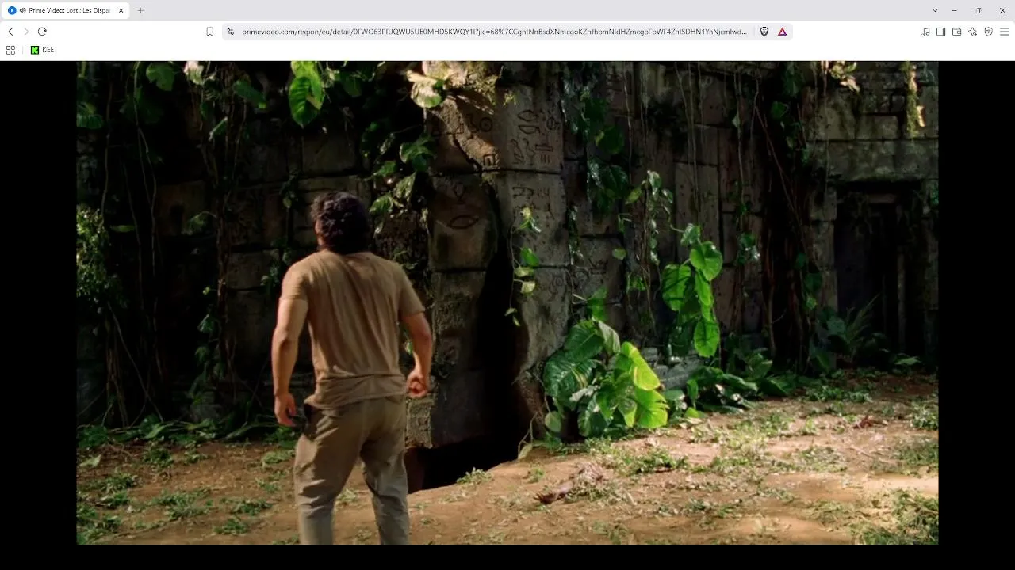Open the Kick bookmark
Screen dimensions: 1015x570
[42, 50]
